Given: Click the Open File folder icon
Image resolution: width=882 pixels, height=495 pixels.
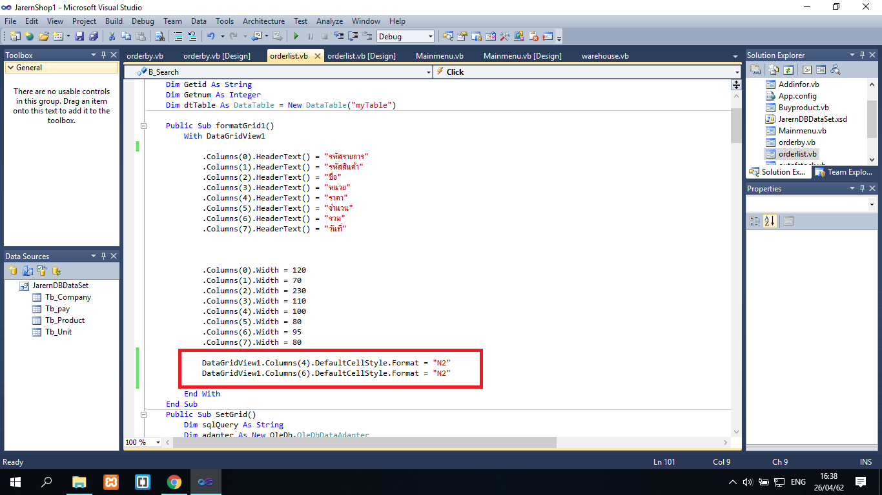Looking at the screenshot, I should pyautogui.click(x=44, y=36).
